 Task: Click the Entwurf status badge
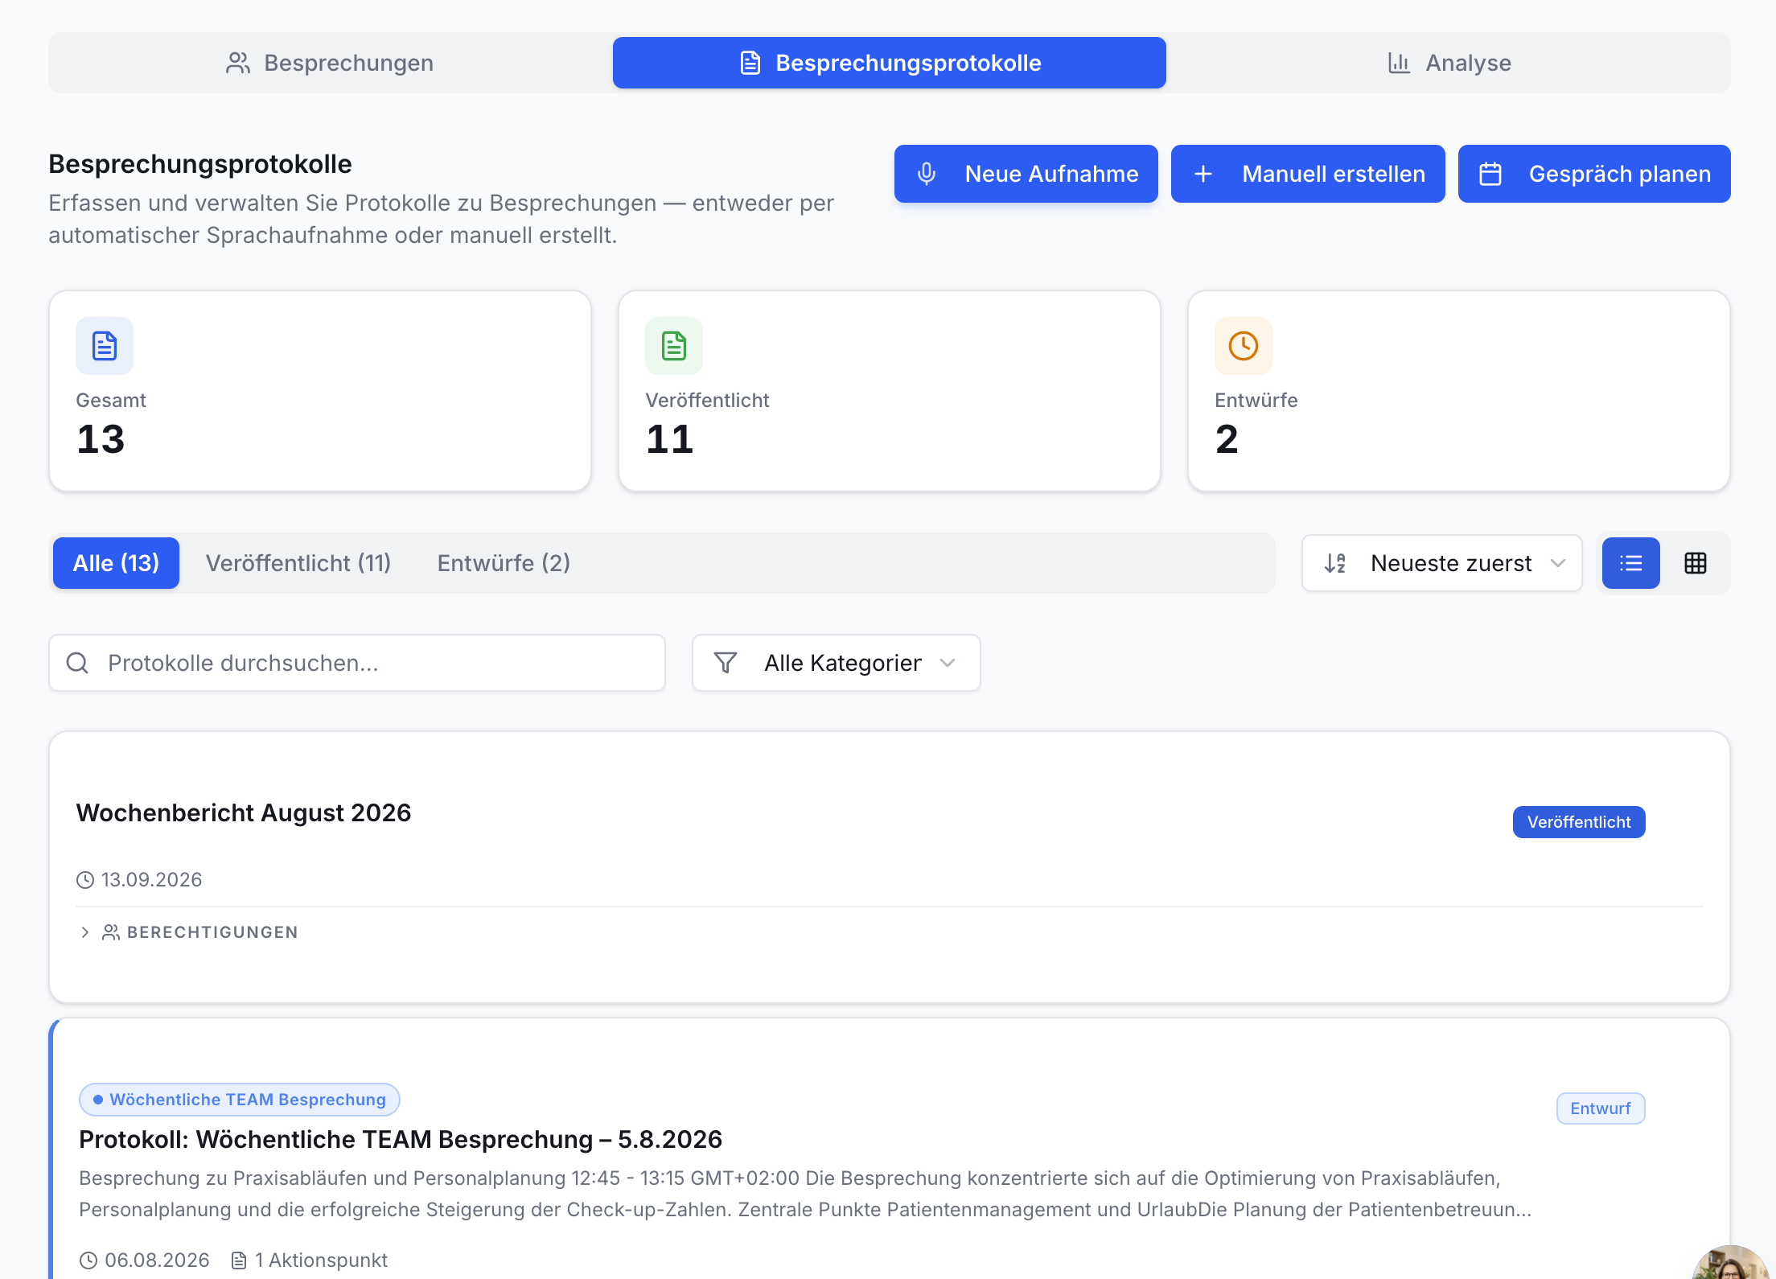(x=1601, y=1108)
